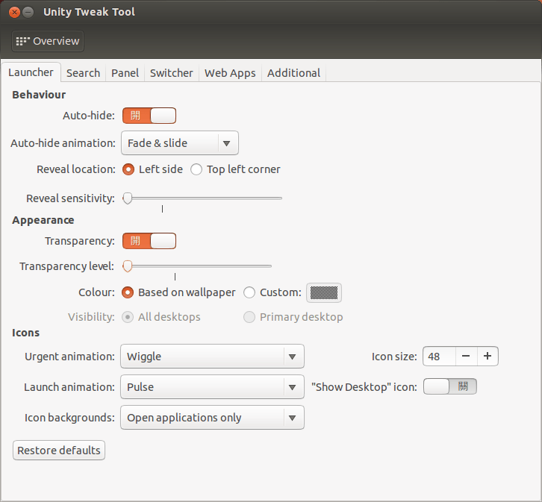Click the Transparency level slider handle
Screen dimensions: 542x502
(x=128, y=266)
